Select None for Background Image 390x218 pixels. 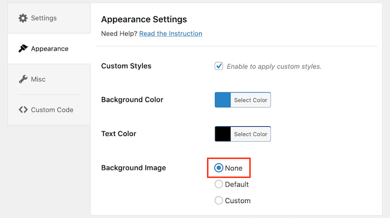point(219,168)
